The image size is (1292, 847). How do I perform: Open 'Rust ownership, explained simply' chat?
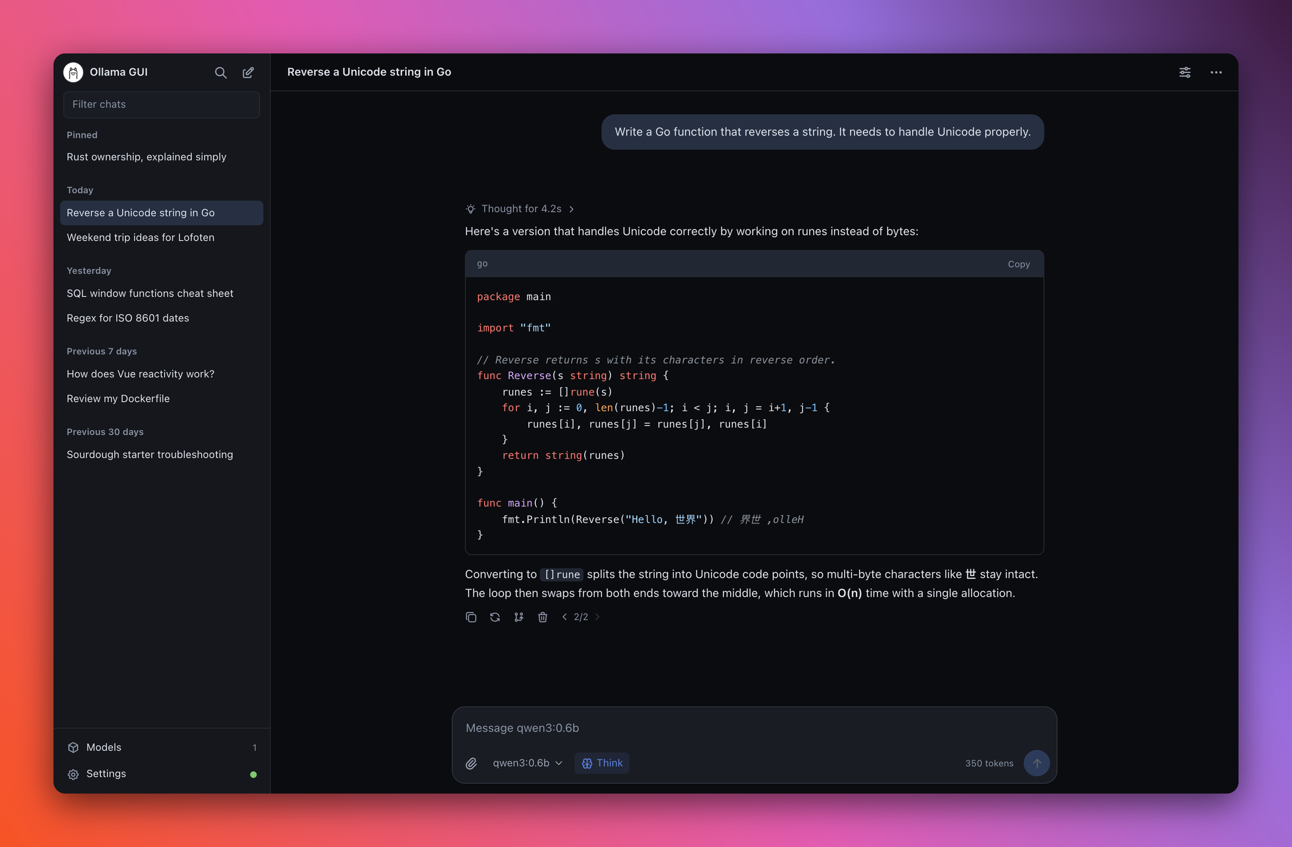coord(161,157)
